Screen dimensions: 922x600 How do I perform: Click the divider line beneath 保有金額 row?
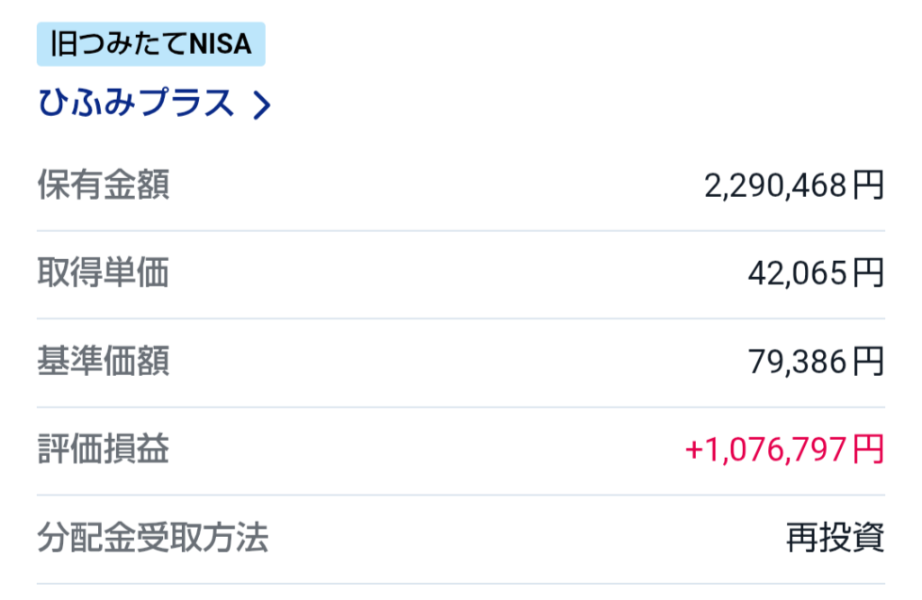pyautogui.click(x=461, y=231)
